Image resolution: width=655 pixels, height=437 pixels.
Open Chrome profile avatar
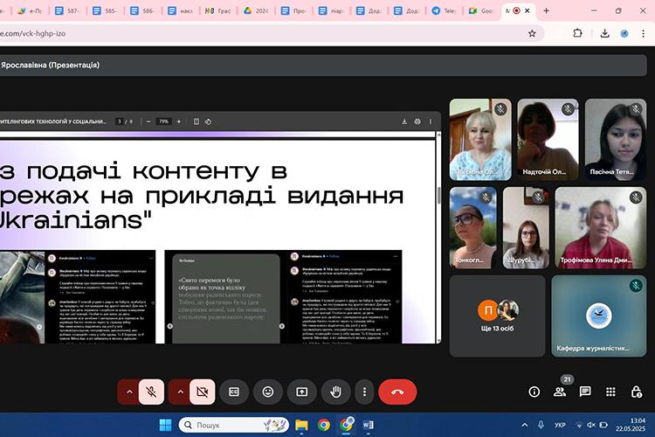(624, 33)
